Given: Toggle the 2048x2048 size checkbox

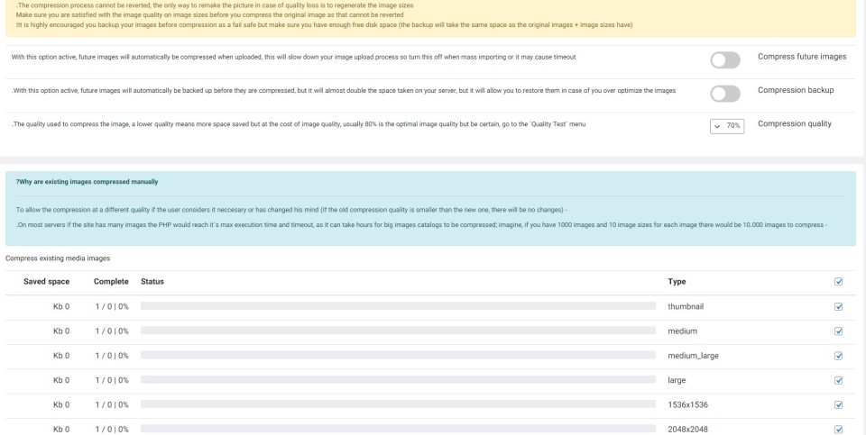Looking at the screenshot, I should pyautogui.click(x=839, y=429).
